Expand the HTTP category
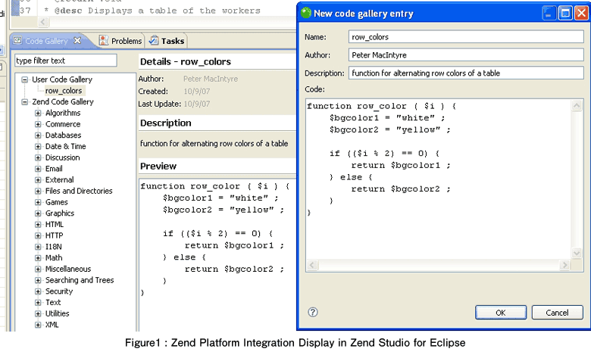The width and height of the screenshot is (591, 352). click(x=38, y=235)
